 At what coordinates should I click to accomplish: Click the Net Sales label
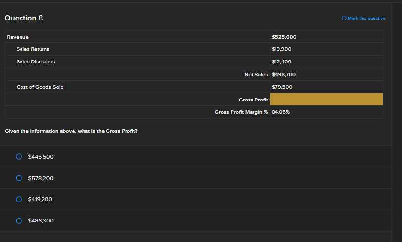[256, 75]
